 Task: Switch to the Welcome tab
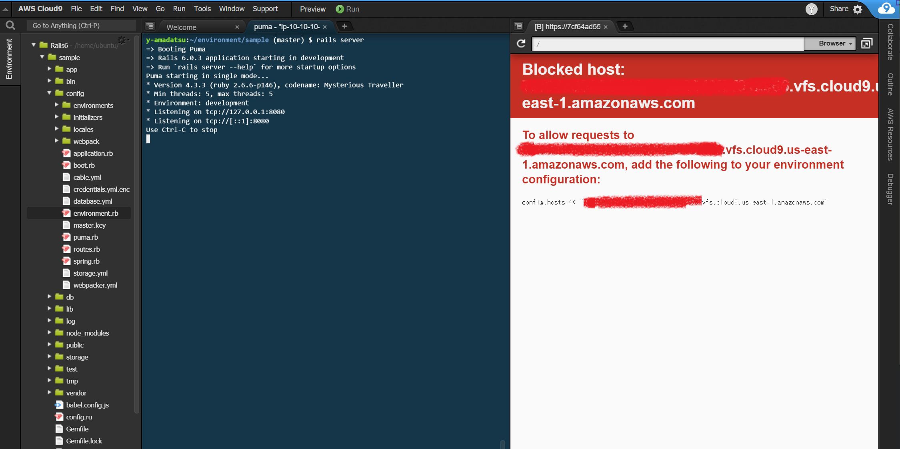pyautogui.click(x=181, y=27)
